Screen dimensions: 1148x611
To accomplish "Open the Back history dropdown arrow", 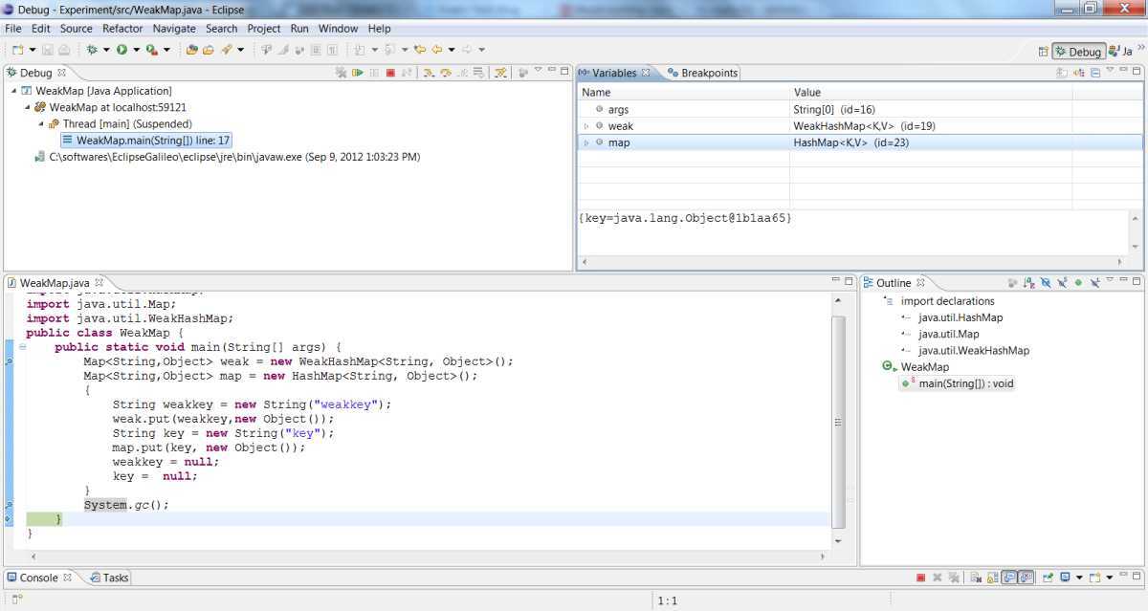I will (x=452, y=50).
